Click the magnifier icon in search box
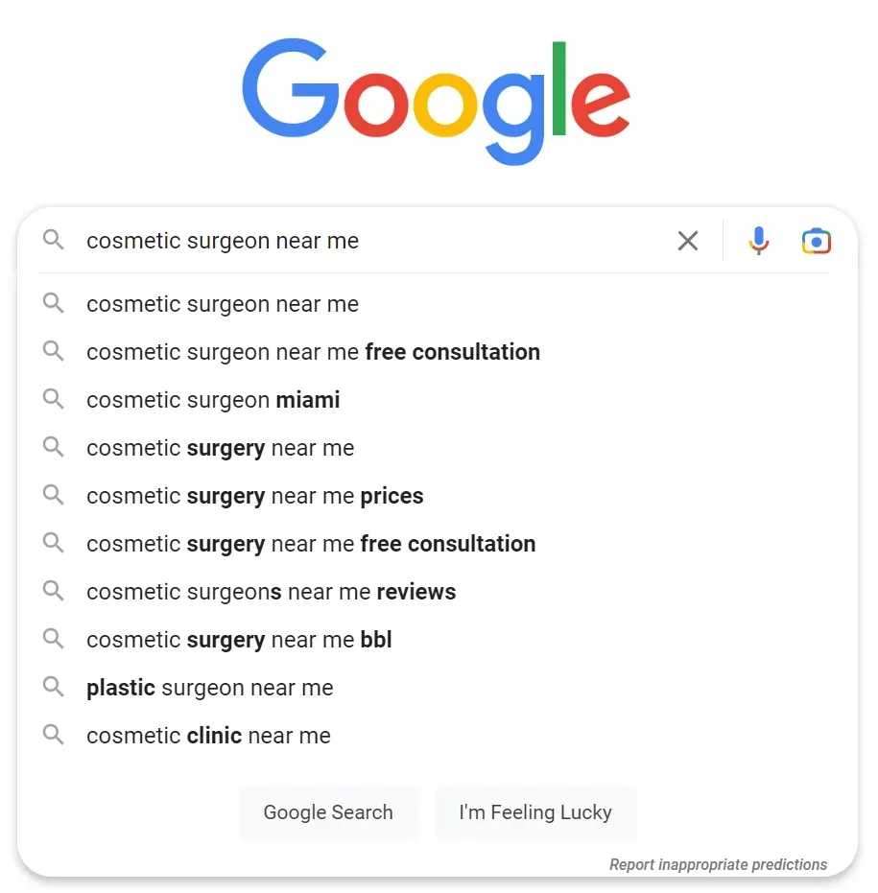The width and height of the screenshot is (878, 893). point(54,241)
